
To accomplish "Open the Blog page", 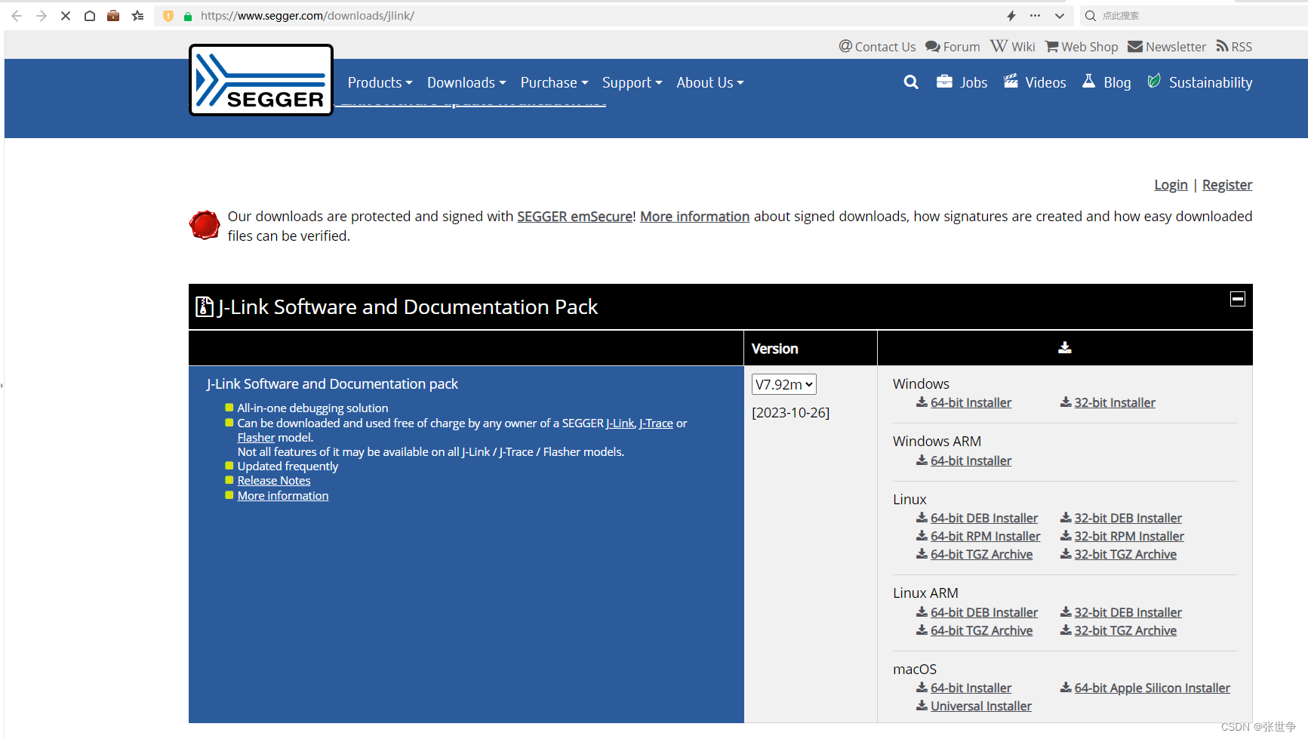I will point(1106,82).
